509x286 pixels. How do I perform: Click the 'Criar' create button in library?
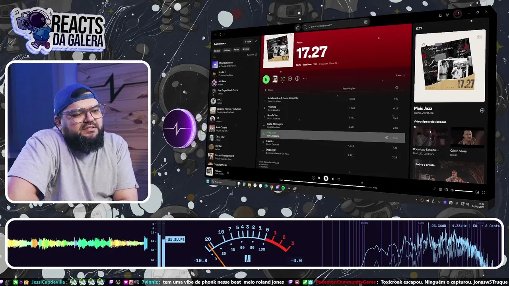tap(248, 41)
